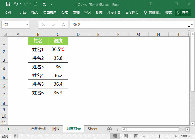Image resolution: width=195 pixels, height=139 pixels.
Task: Select the 公式 ribbon tab
Action: tap(65, 13)
